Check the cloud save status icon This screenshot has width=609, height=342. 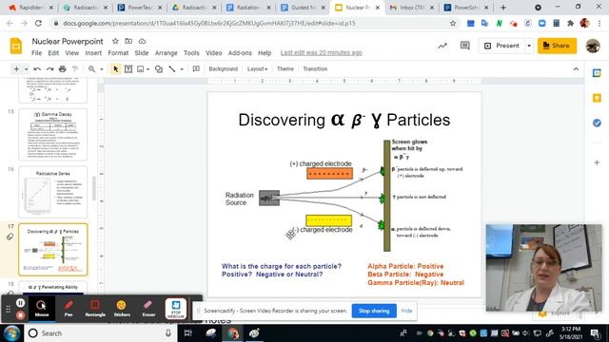[142, 41]
